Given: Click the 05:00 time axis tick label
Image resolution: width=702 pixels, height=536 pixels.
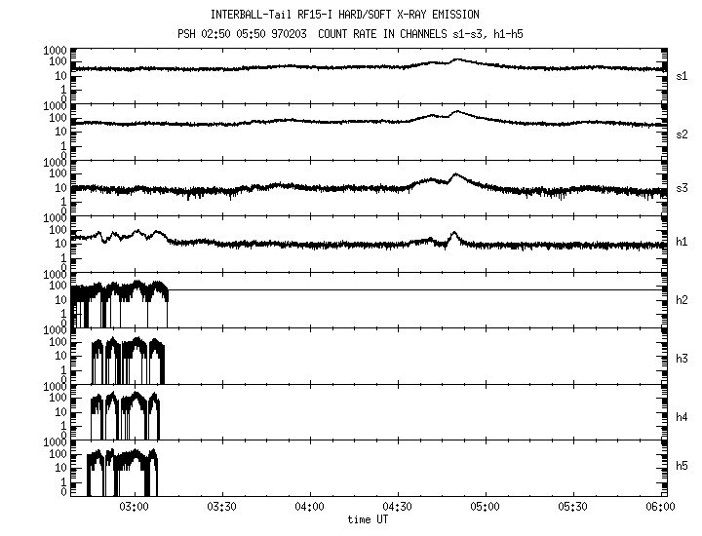Looking at the screenshot, I should click(485, 508).
